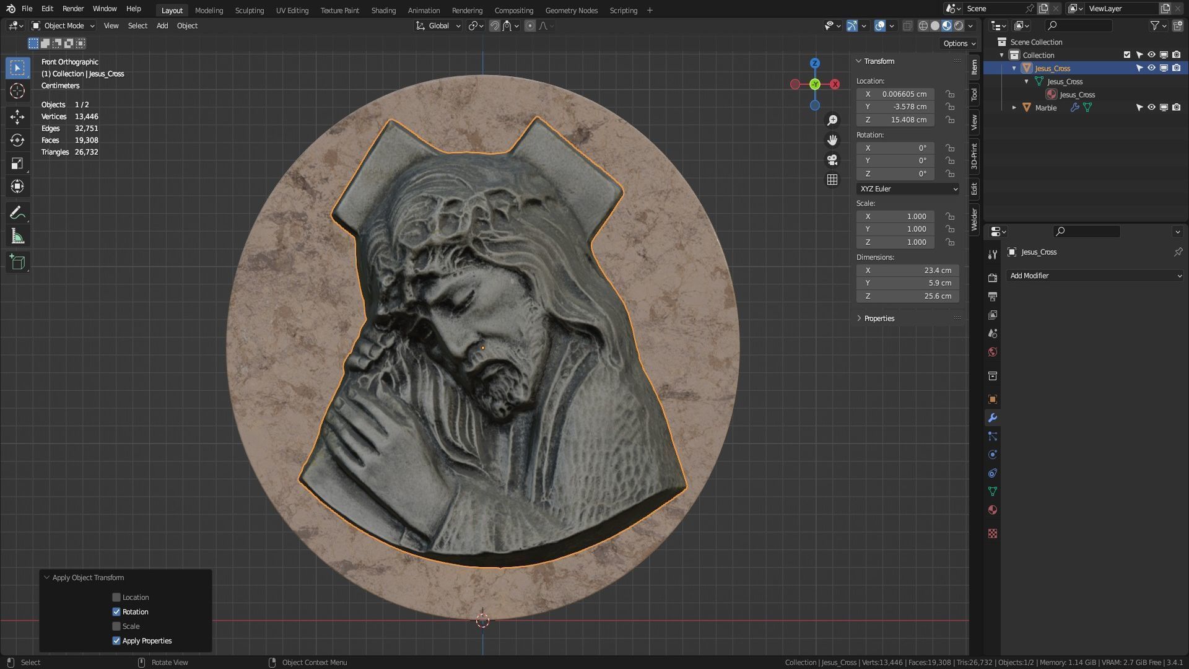Open the Scene properties tab
Image resolution: width=1189 pixels, height=669 pixels.
[x=993, y=333]
